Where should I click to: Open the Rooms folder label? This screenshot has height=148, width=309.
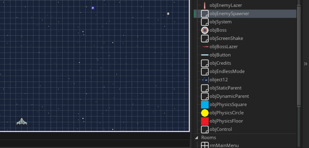pyautogui.click(x=208, y=138)
